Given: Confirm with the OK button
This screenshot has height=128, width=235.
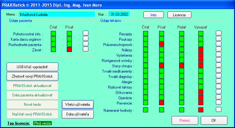Looking at the screenshot, I should [x=214, y=120].
